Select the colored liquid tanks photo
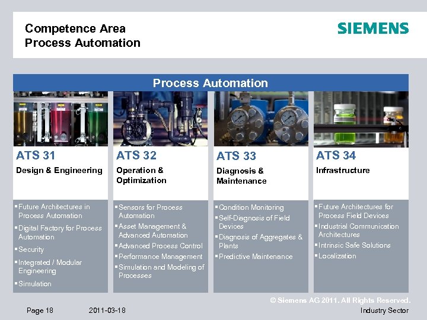The width and height of the screenshot is (427, 320). (60, 119)
